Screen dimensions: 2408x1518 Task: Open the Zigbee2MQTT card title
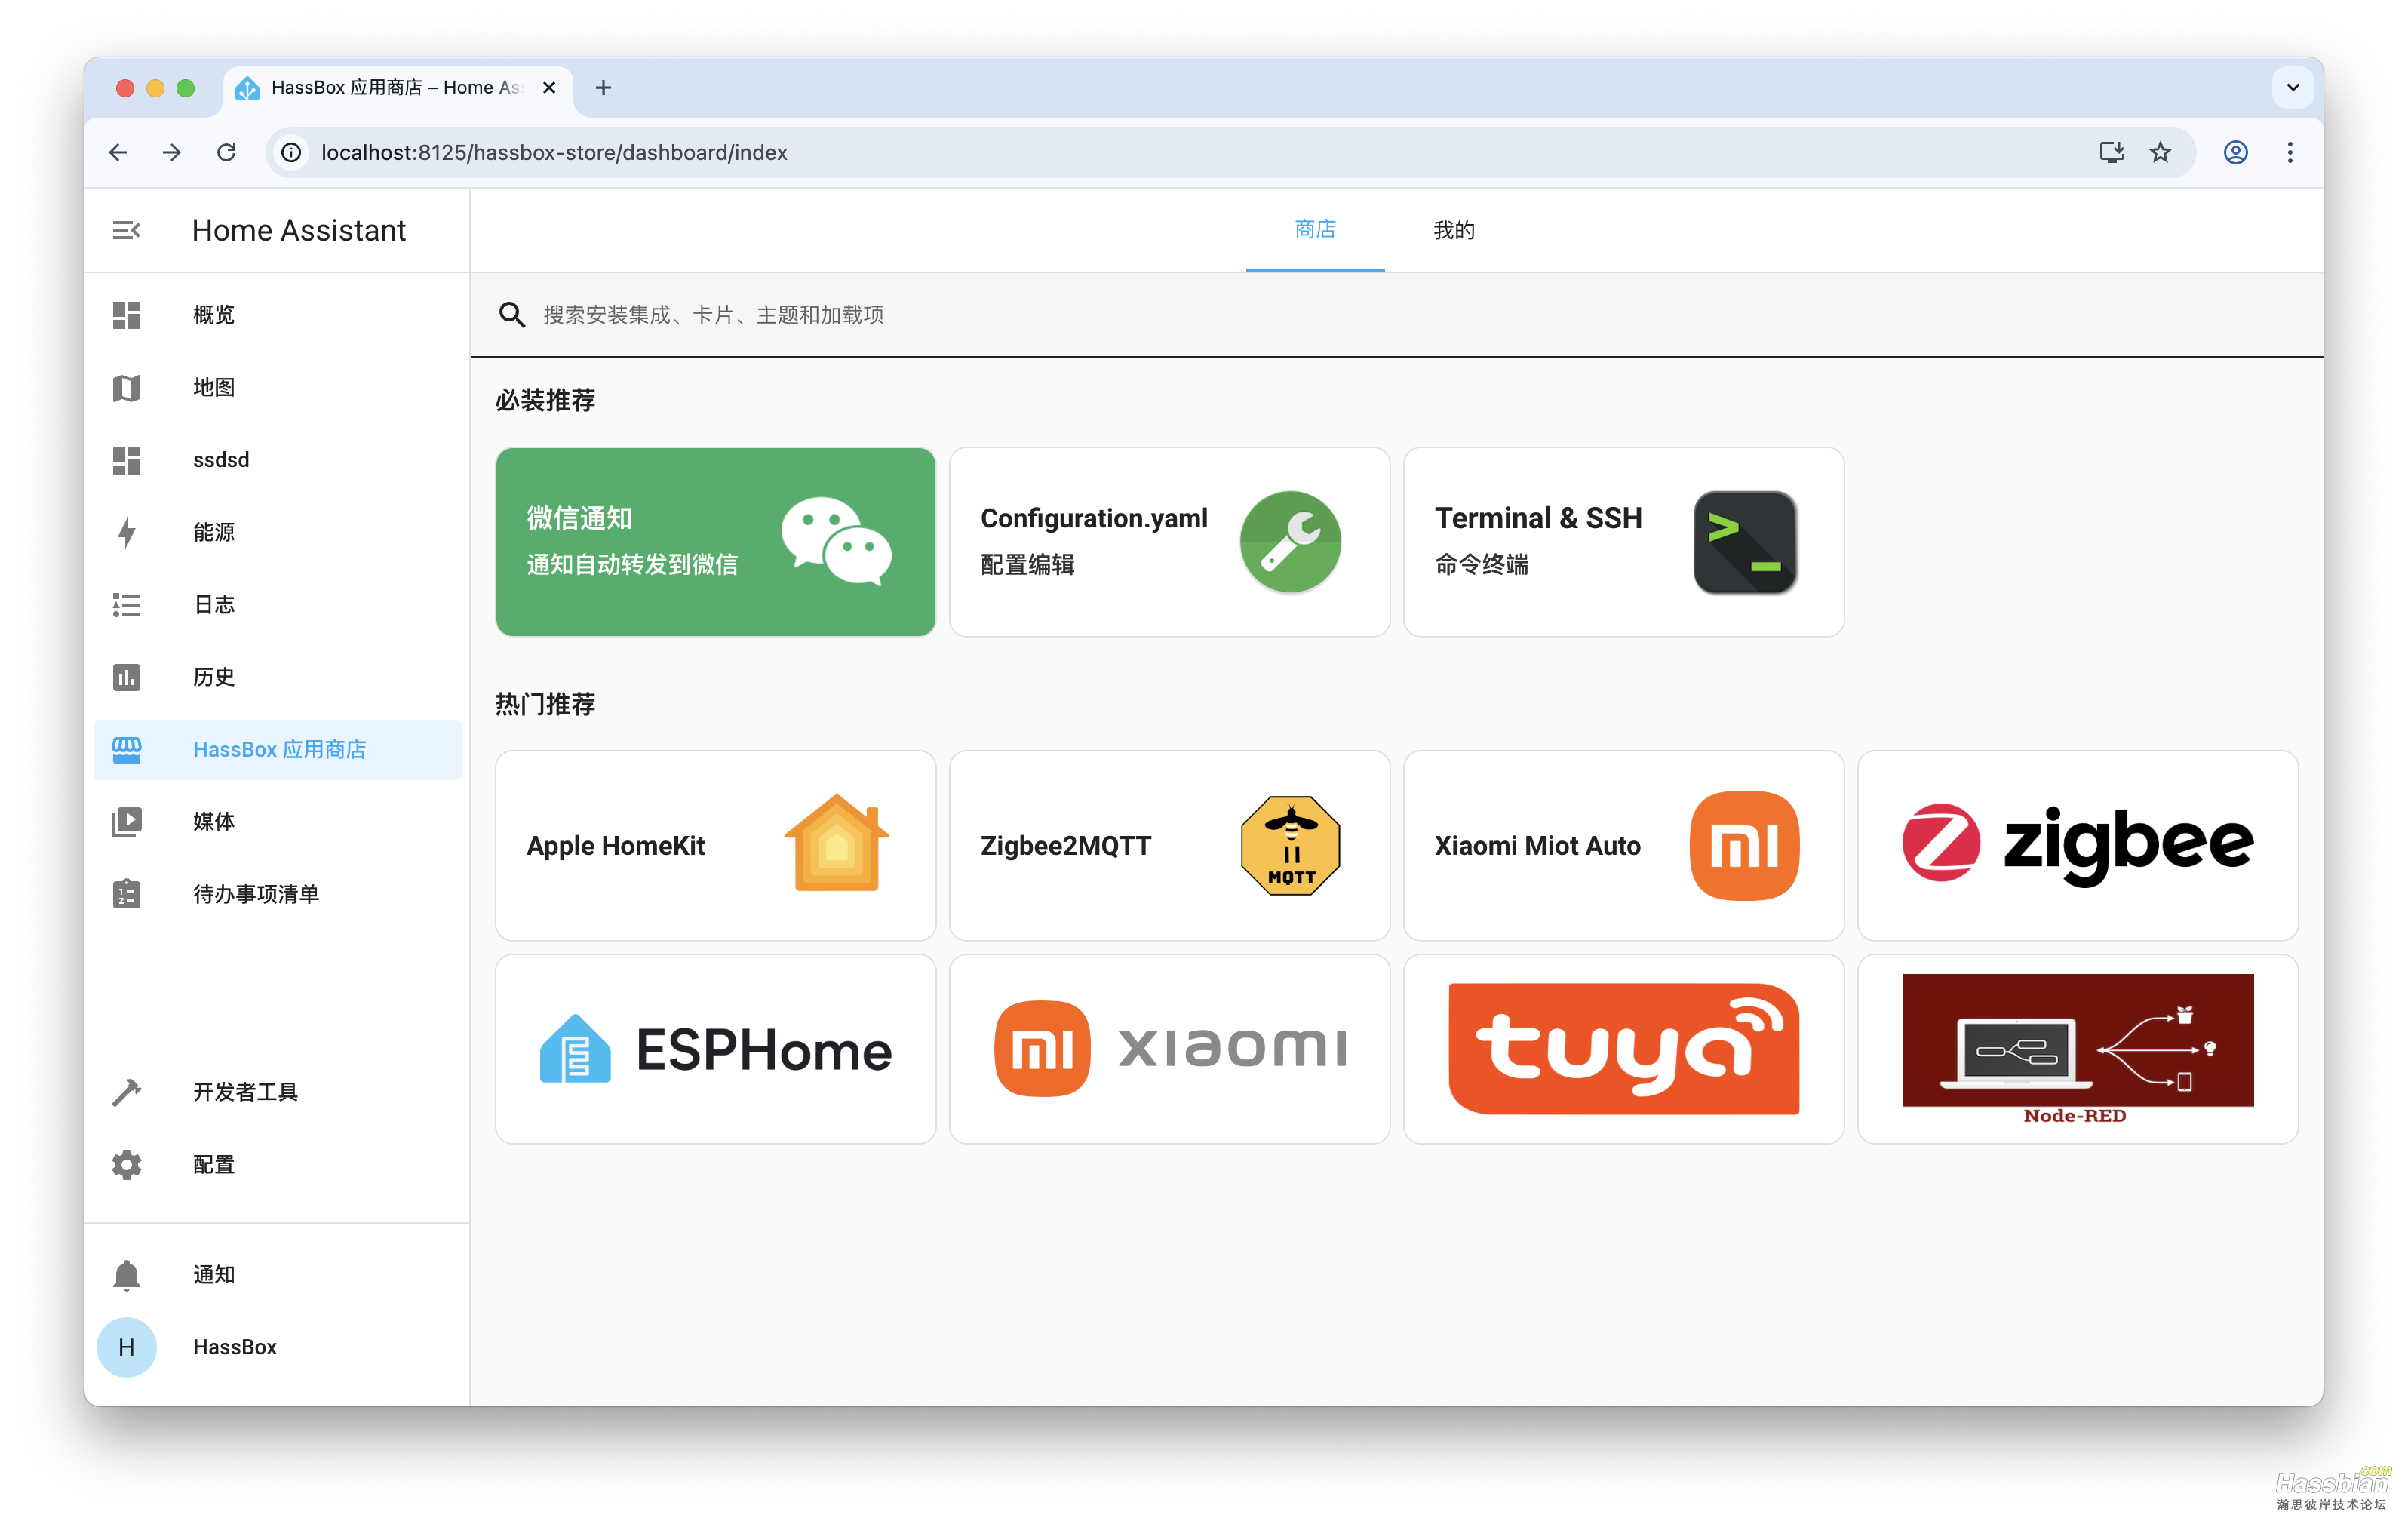coord(1065,846)
